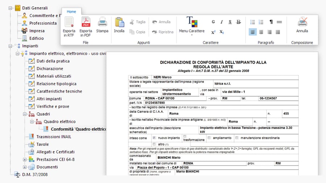This screenshot has width=326, height=183.
Task: Paste using the Incolla icon
Action: tap(119, 22)
